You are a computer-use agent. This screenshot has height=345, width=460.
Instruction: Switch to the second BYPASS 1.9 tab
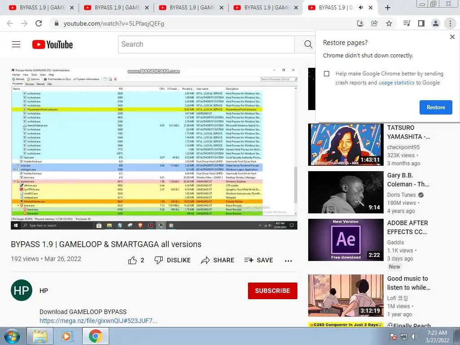coord(116,8)
